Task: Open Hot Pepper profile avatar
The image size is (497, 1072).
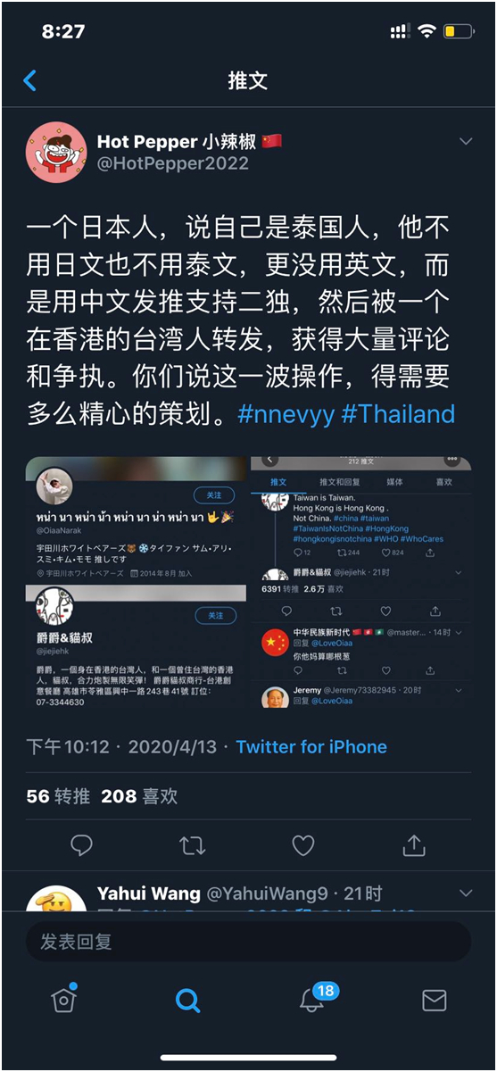Action: coord(55,150)
